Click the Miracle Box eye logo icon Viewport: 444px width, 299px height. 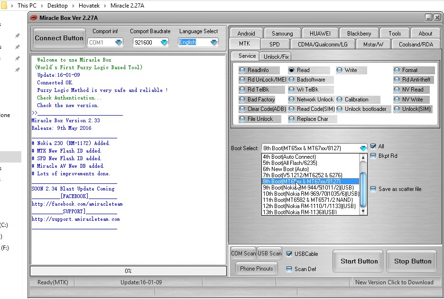click(33, 18)
